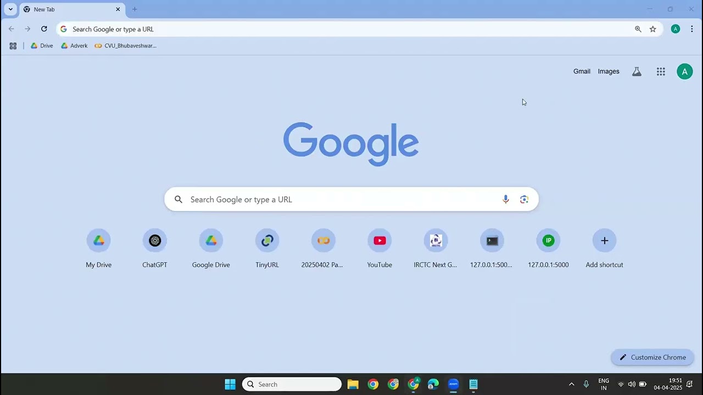The height and width of the screenshot is (395, 703).
Task: Open a new tab with the plus button
Action: tap(135, 9)
